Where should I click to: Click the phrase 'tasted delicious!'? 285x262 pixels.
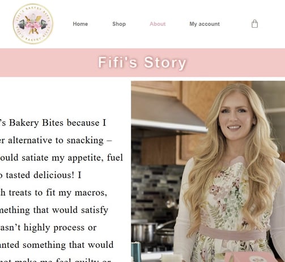pyautogui.click(x=40, y=175)
